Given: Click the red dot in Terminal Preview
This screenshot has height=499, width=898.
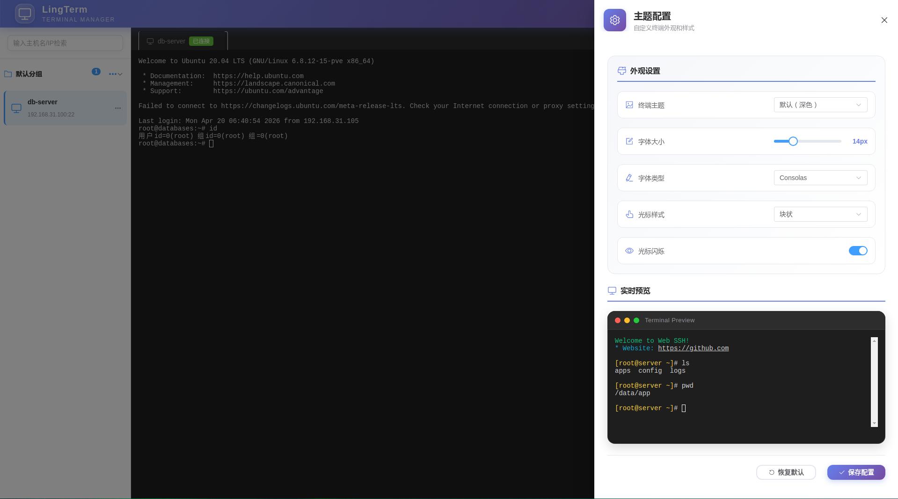Looking at the screenshot, I should point(617,320).
